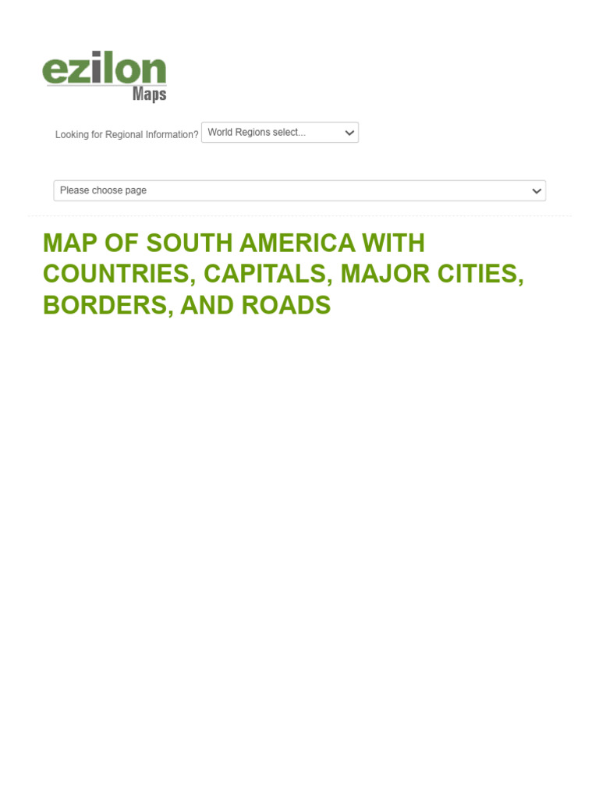The height and width of the screenshot is (799, 599).
Task: Open the Please choose page dropdown
Action: pos(299,190)
